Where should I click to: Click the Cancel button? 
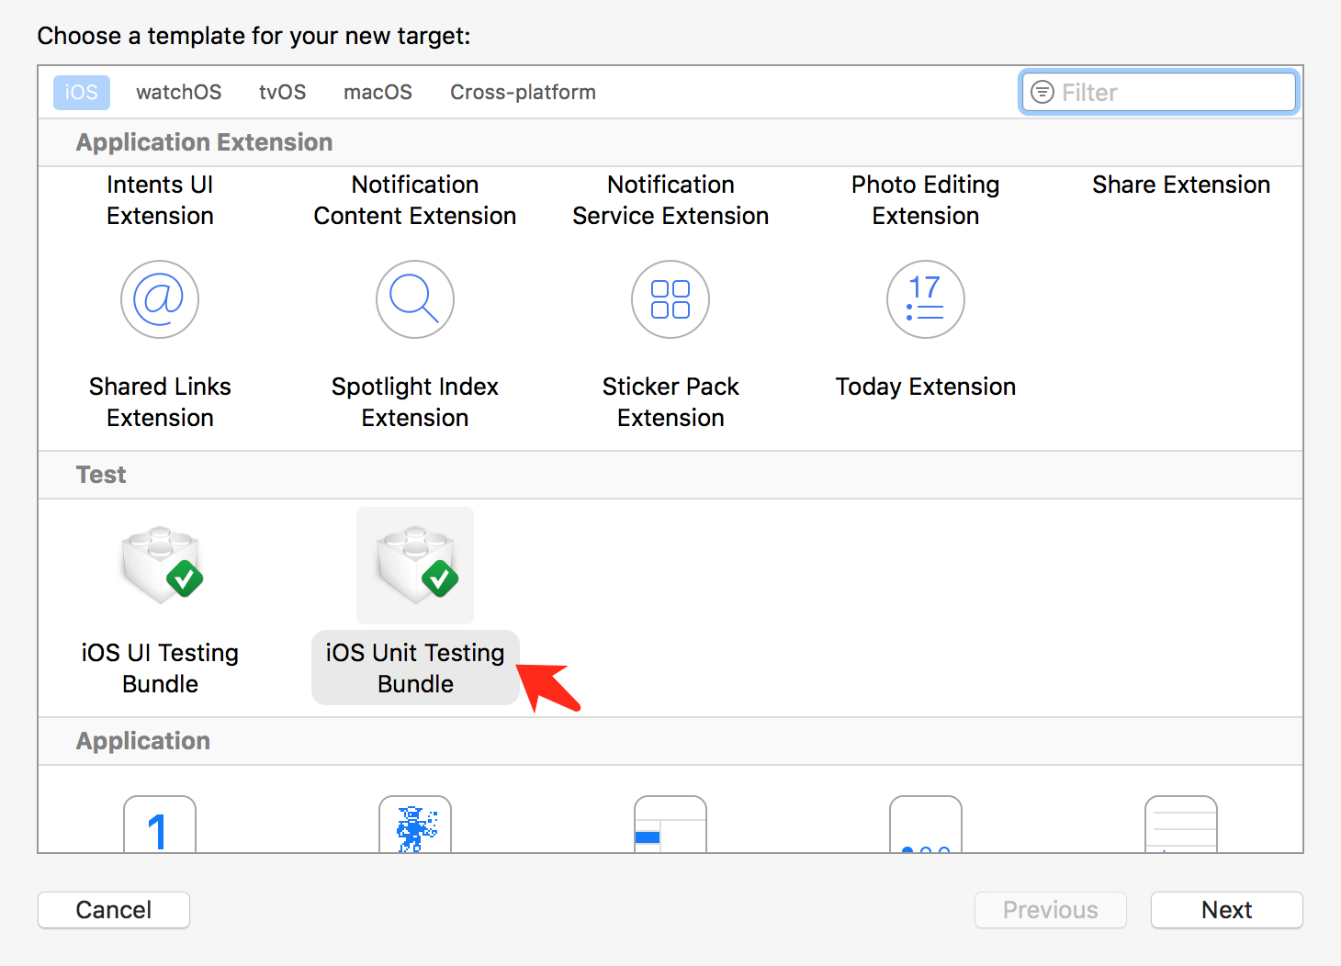[x=114, y=910]
